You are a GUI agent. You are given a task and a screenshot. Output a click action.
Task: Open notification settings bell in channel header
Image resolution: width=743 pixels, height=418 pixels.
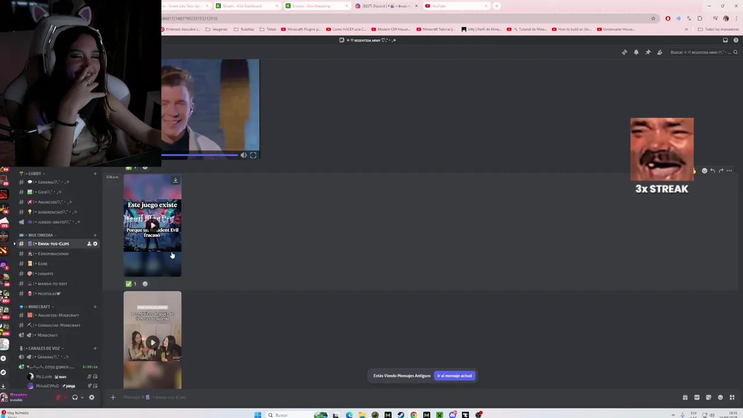coord(636,52)
